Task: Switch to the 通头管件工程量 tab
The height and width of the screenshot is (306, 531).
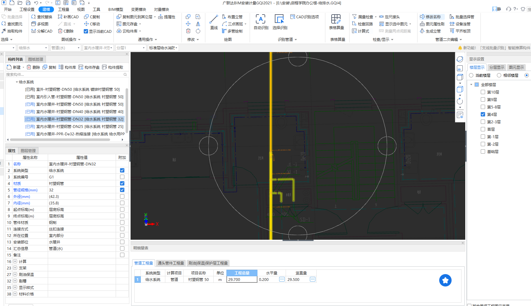Action: point(171,263)
